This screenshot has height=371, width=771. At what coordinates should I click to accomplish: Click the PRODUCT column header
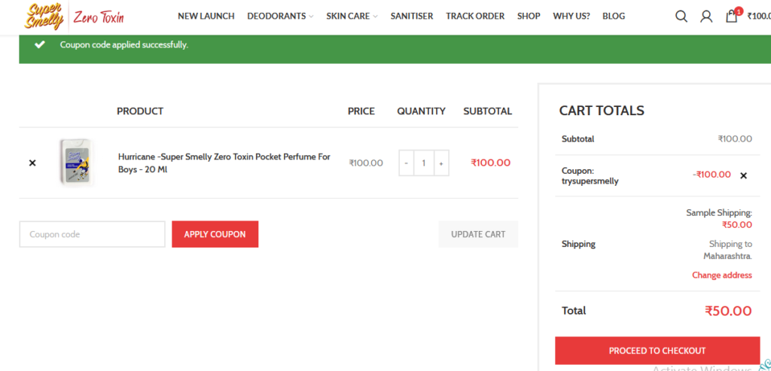tap(140, 111)
